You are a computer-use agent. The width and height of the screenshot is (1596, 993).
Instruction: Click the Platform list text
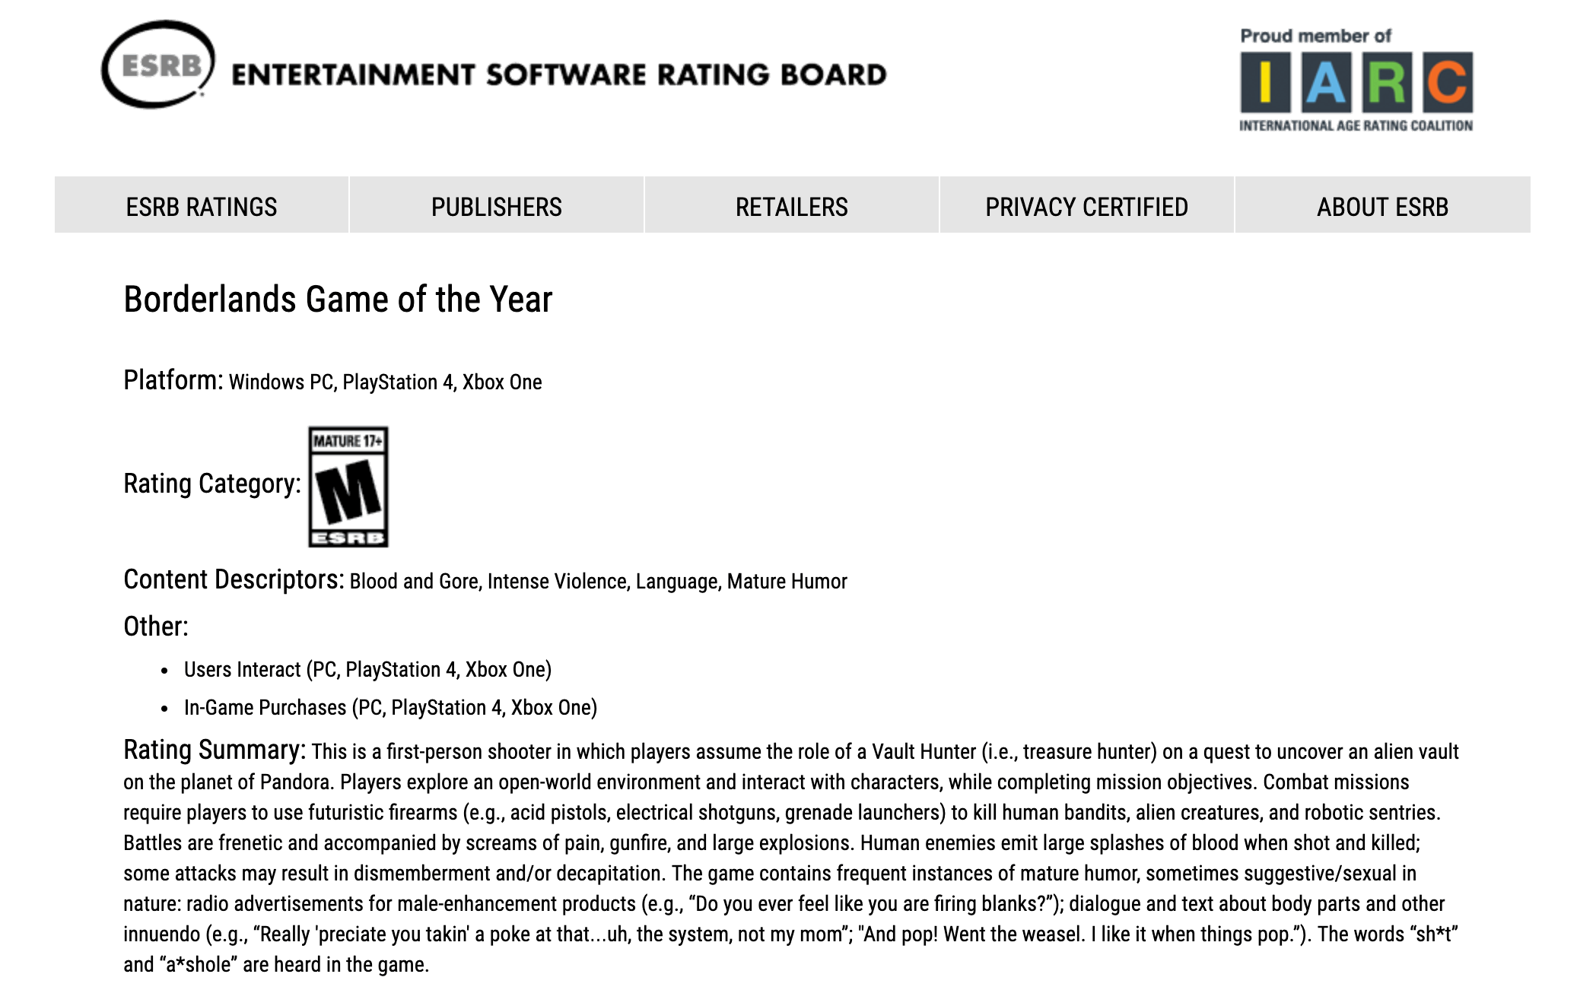pos(385,382)
